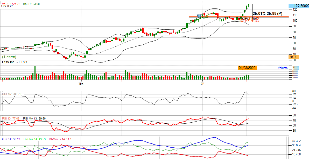
Task: Click the 25.01% 25.88 (P) measurement label
Action: (x=268, y=13)
